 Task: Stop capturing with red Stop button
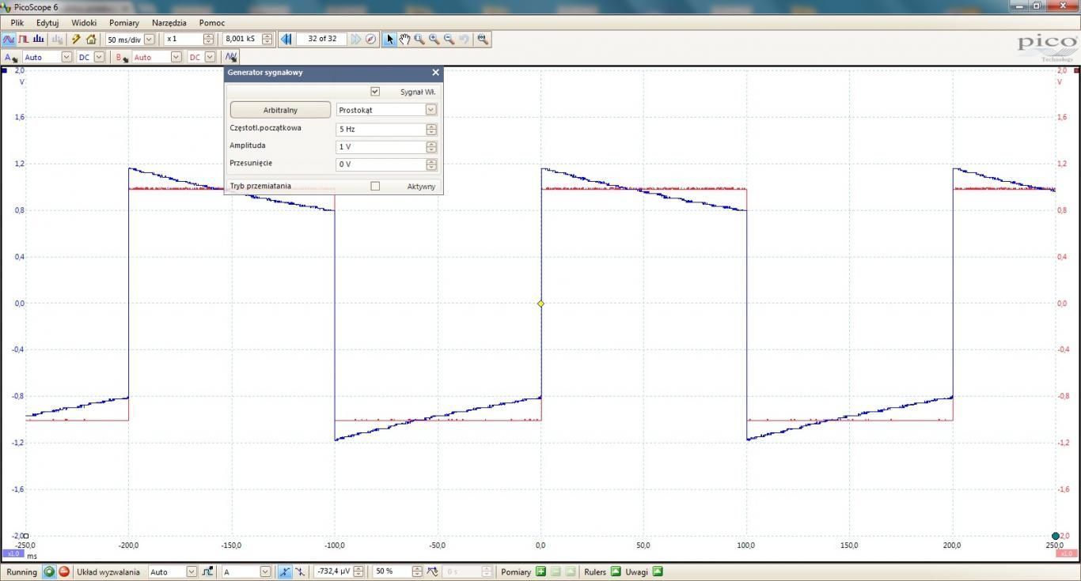pos(64,572)
